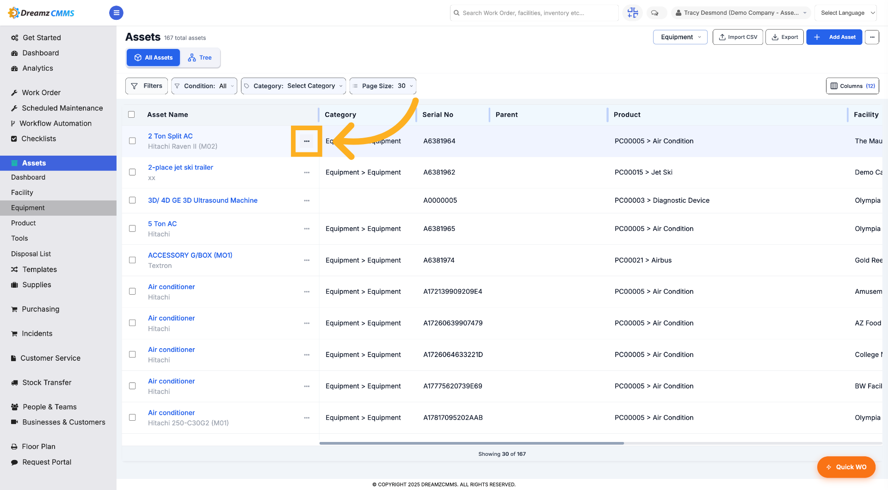
Task: Open row actions for serial A17775620739E69 row
Action: [307, 386]
